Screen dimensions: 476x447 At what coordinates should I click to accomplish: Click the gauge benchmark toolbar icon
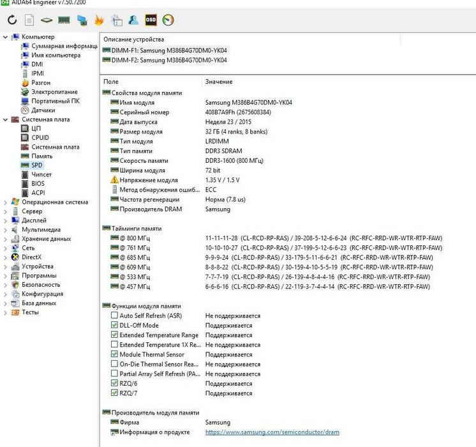click(x=168, y=20)
